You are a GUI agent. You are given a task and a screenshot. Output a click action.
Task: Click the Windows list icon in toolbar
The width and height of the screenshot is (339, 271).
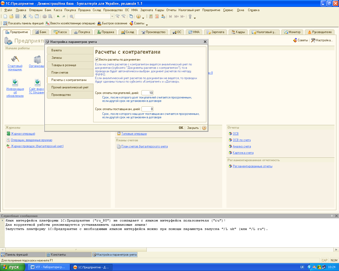(131, 16)
